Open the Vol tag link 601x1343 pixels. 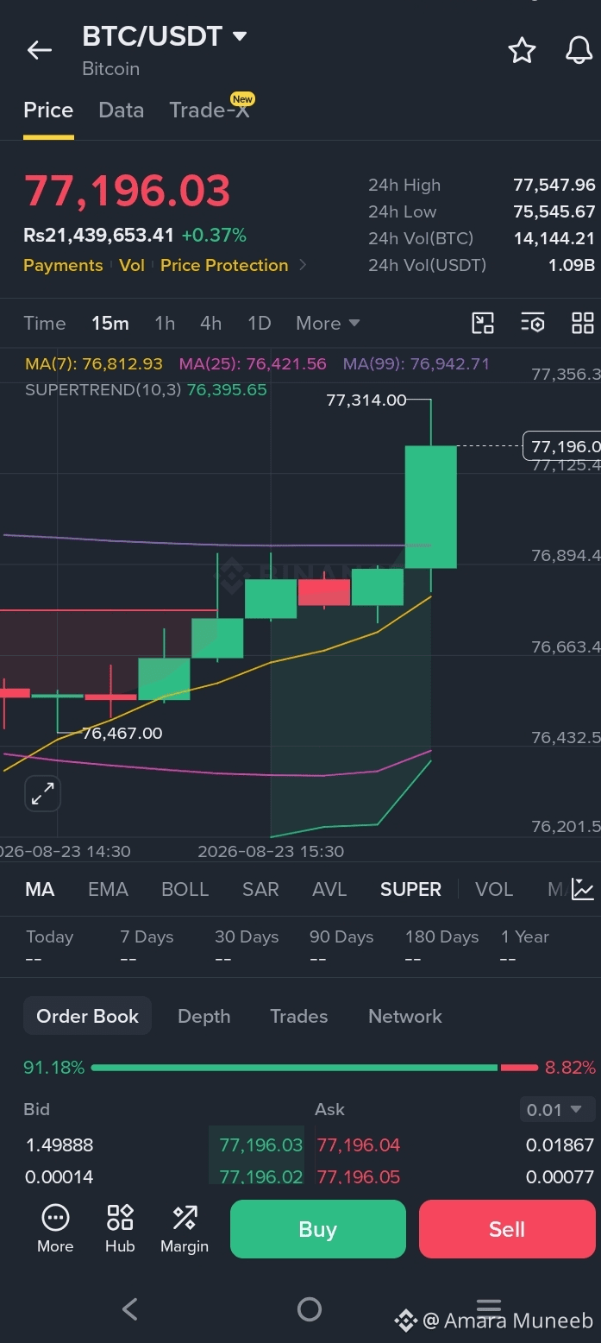click(132, 265)
